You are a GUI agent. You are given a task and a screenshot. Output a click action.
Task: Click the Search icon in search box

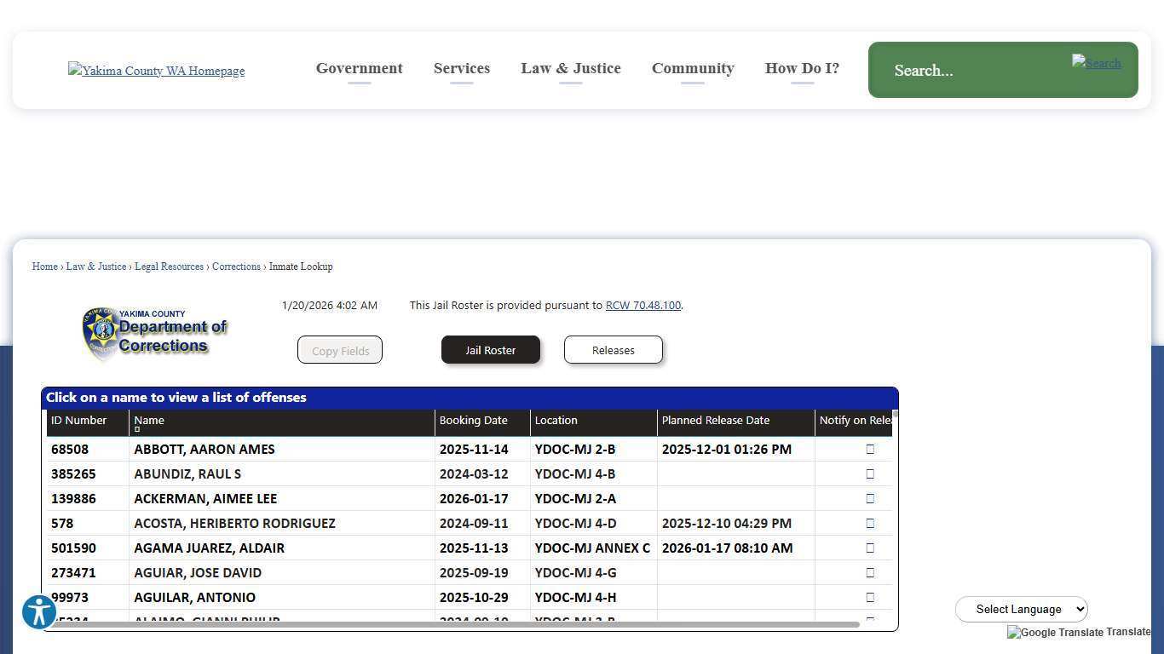1096,63
